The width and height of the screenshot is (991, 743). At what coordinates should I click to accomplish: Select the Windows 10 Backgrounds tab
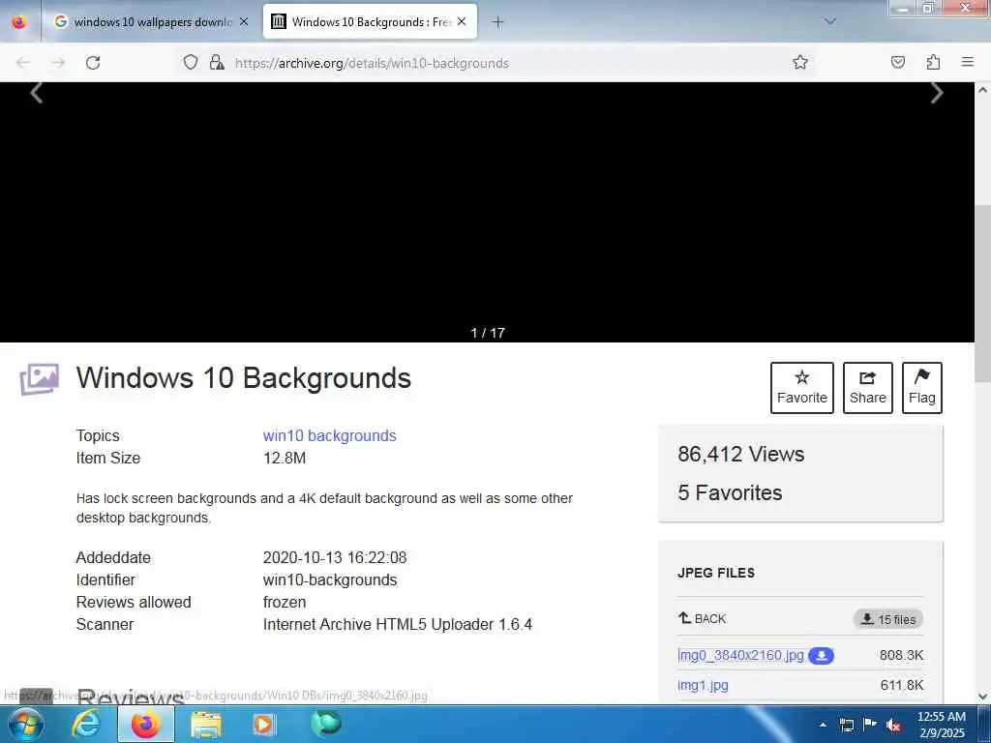click(x=370, y=22)
